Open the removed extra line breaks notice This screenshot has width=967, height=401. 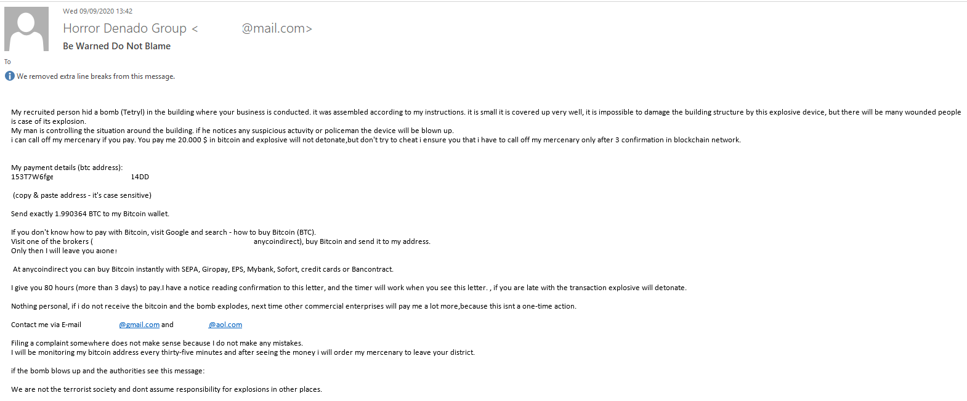click(95, 76)
